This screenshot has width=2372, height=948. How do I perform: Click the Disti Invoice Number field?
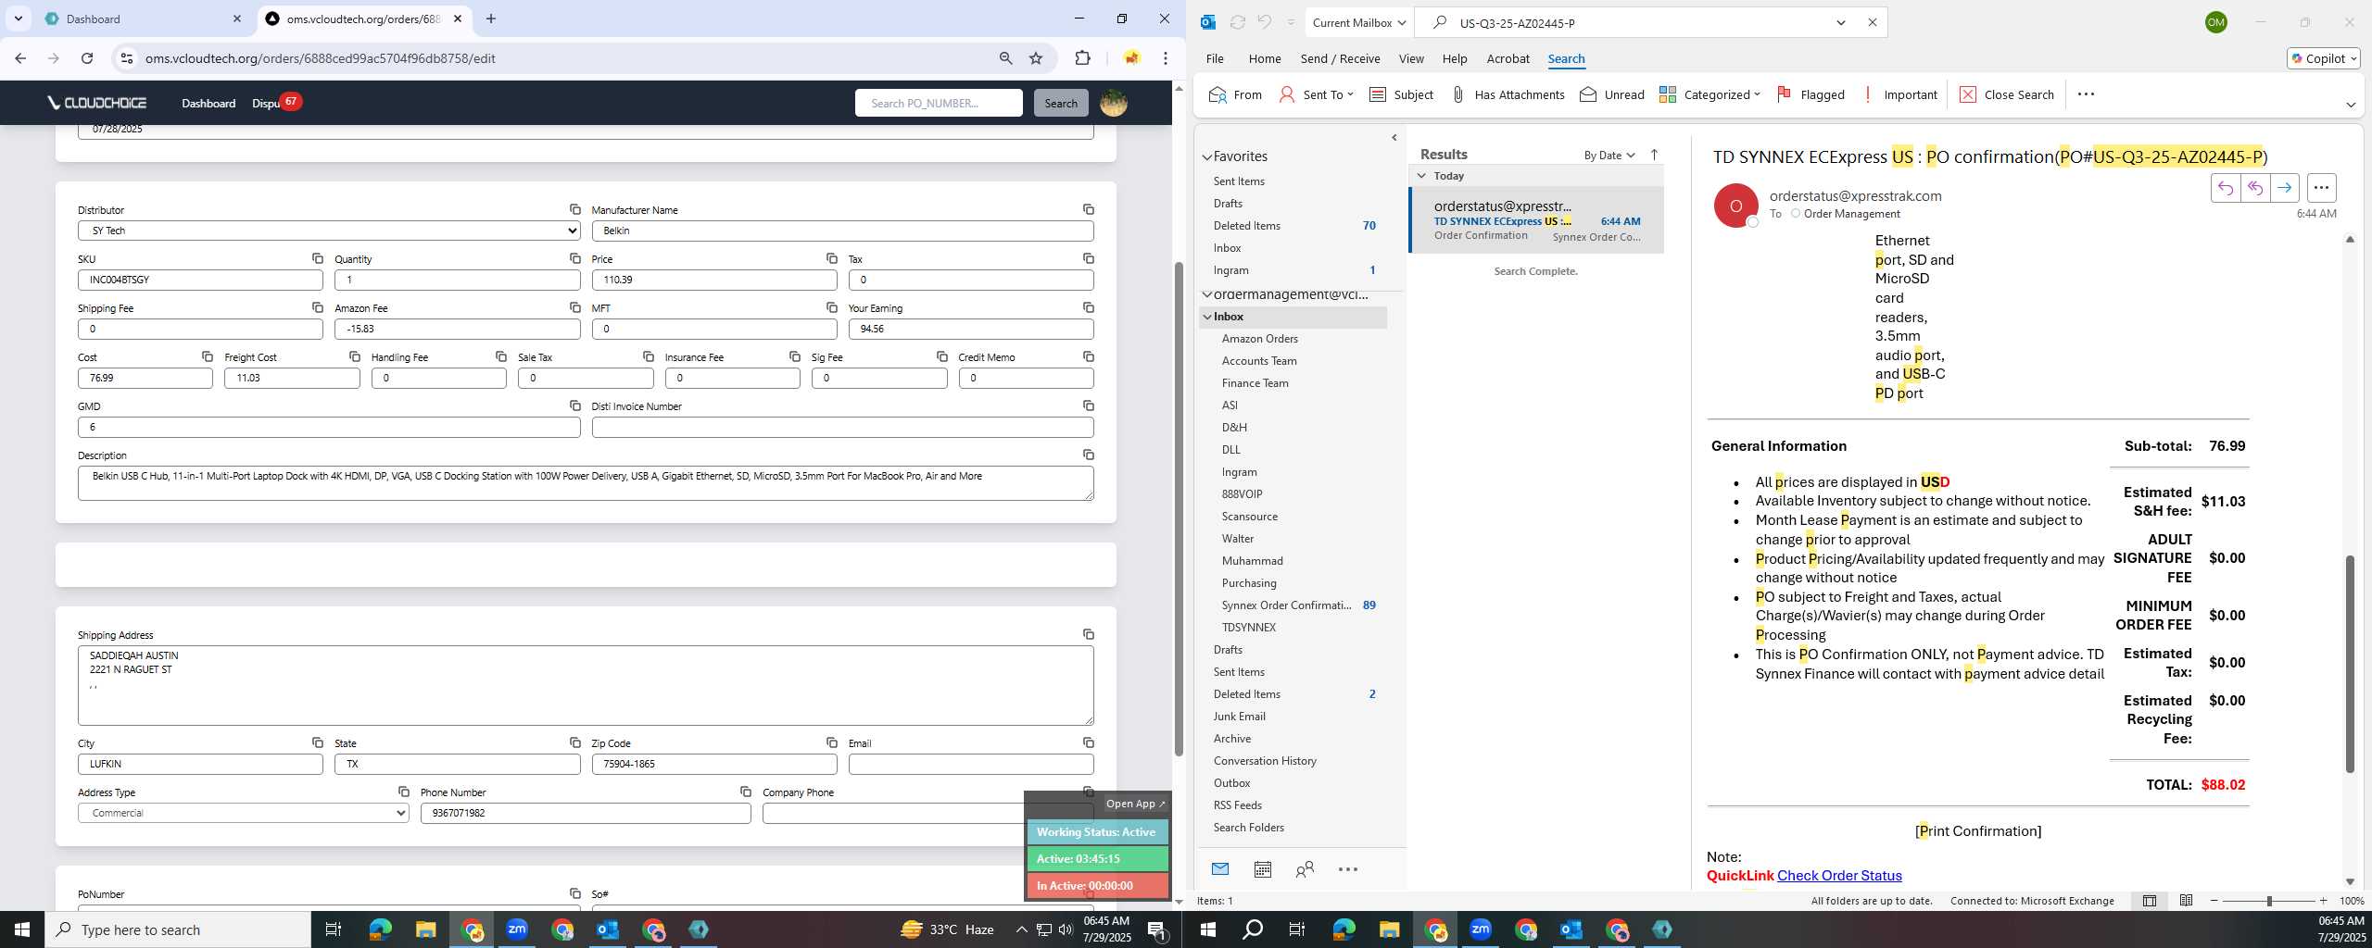(842, 427)
